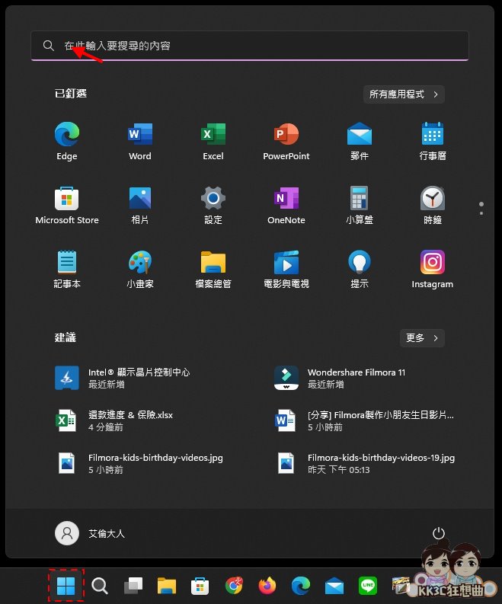Open the 小算盤 calculator app

[x=360, y=205]
